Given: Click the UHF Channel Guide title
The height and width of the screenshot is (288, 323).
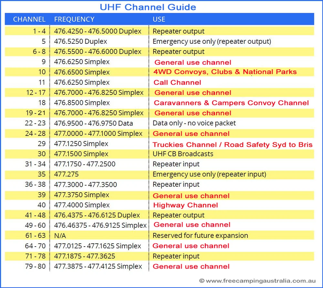Looking at the screenshot, I should click(148, 7).
